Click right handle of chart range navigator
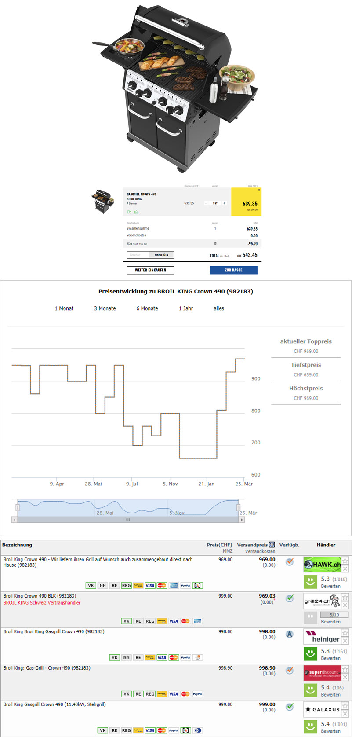 click(x=239, y=507)
